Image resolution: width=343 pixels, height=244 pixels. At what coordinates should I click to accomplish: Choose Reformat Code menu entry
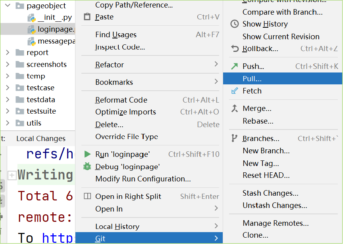point(121,100)
